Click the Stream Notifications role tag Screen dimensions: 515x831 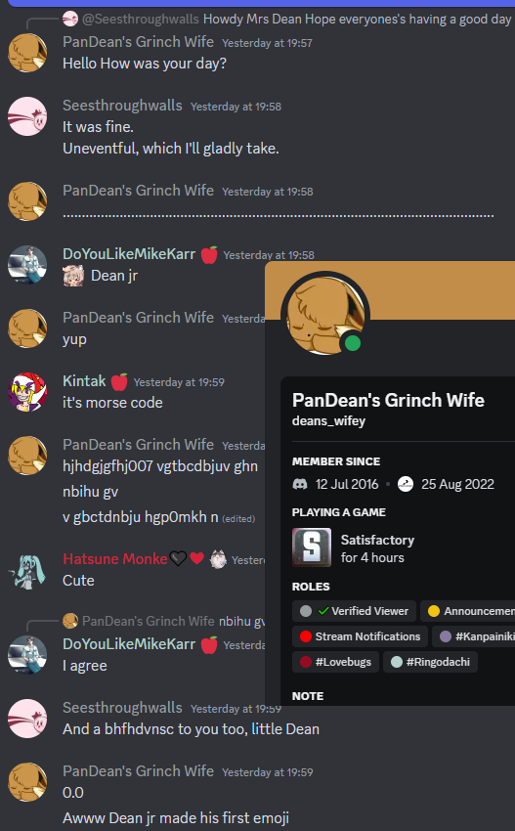pyautogui.click(x=360, y=636)
